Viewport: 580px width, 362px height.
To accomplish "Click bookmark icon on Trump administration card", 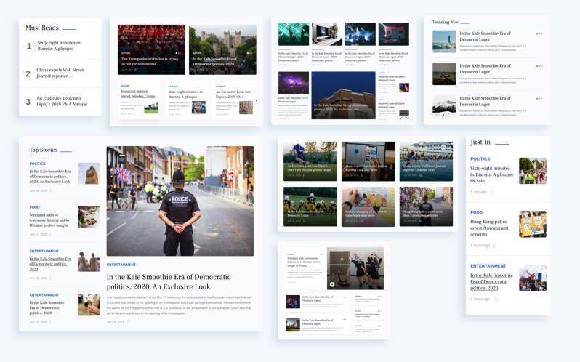I will click(x=135, y=70).
